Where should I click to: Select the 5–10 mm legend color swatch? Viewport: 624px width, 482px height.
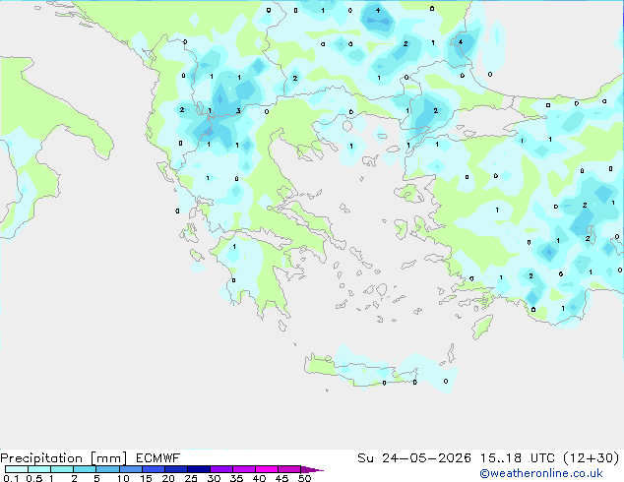(107, 469)
